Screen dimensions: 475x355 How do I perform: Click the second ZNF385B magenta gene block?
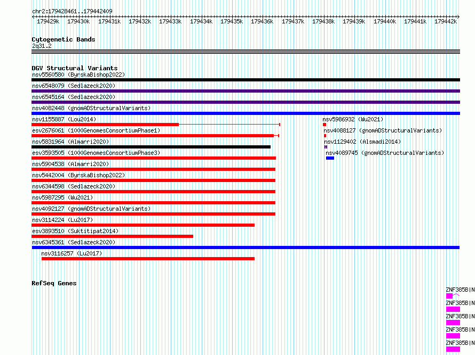[453, 309]
